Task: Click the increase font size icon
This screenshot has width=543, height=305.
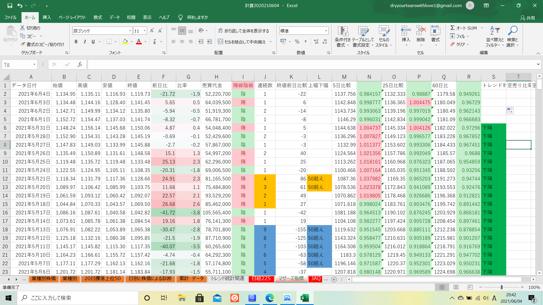Action: tap(152, 31)
